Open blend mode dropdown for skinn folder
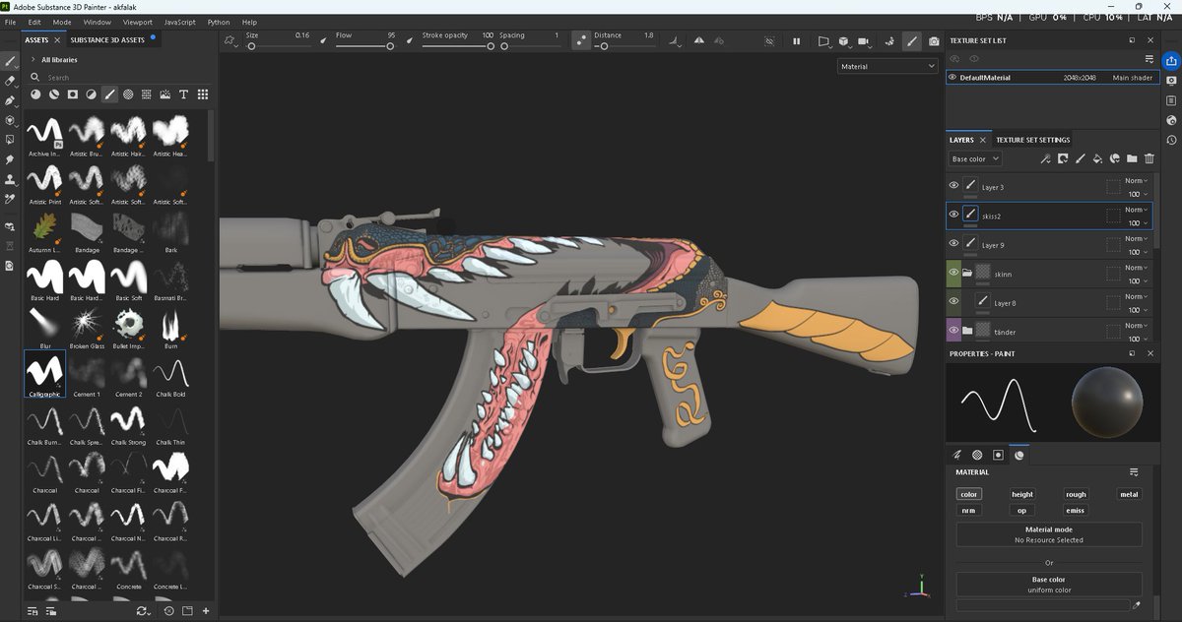Screen dimensions: 1182x622 click(1135, 268)
